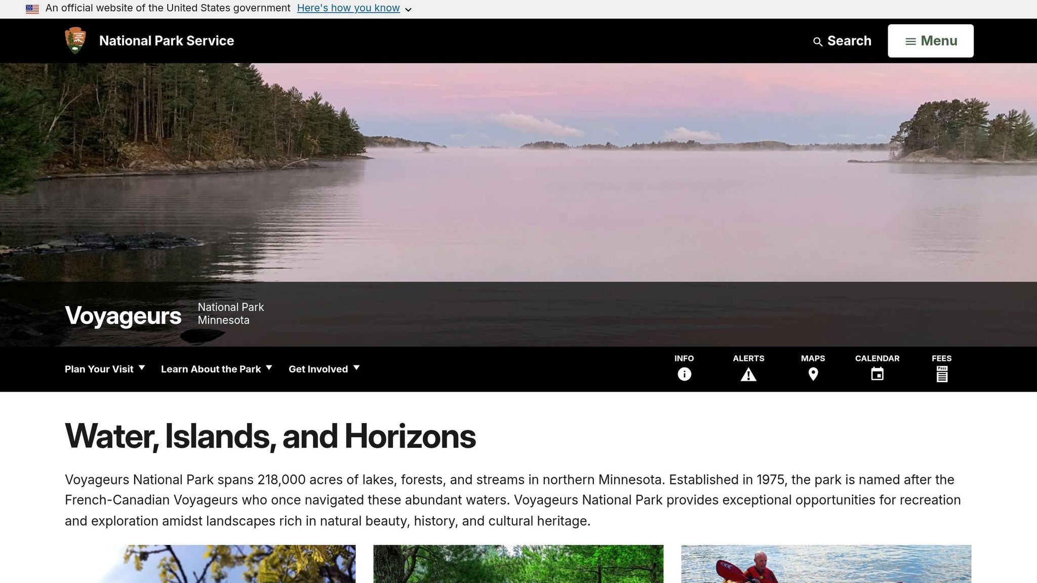The width and height of the screenshot is (1037, 583).
Task: Open the green forest thumbnail
Action: point(518,564)
